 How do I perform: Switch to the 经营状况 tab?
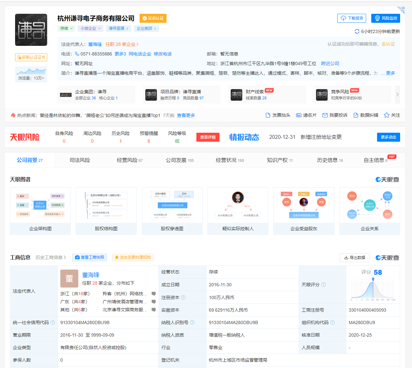coord(230,160)
